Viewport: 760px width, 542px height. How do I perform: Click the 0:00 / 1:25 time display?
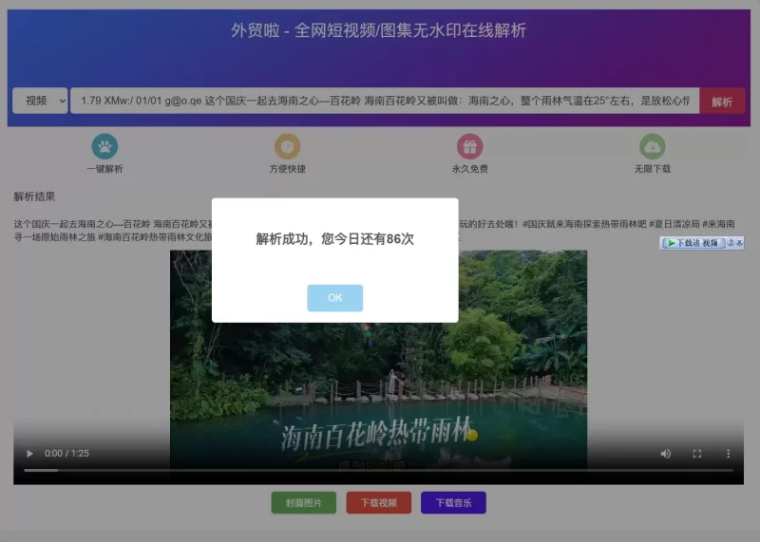coord(66,454)
